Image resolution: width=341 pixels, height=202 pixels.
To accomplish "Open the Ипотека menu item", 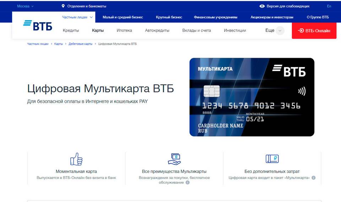I will coord(124,30).
